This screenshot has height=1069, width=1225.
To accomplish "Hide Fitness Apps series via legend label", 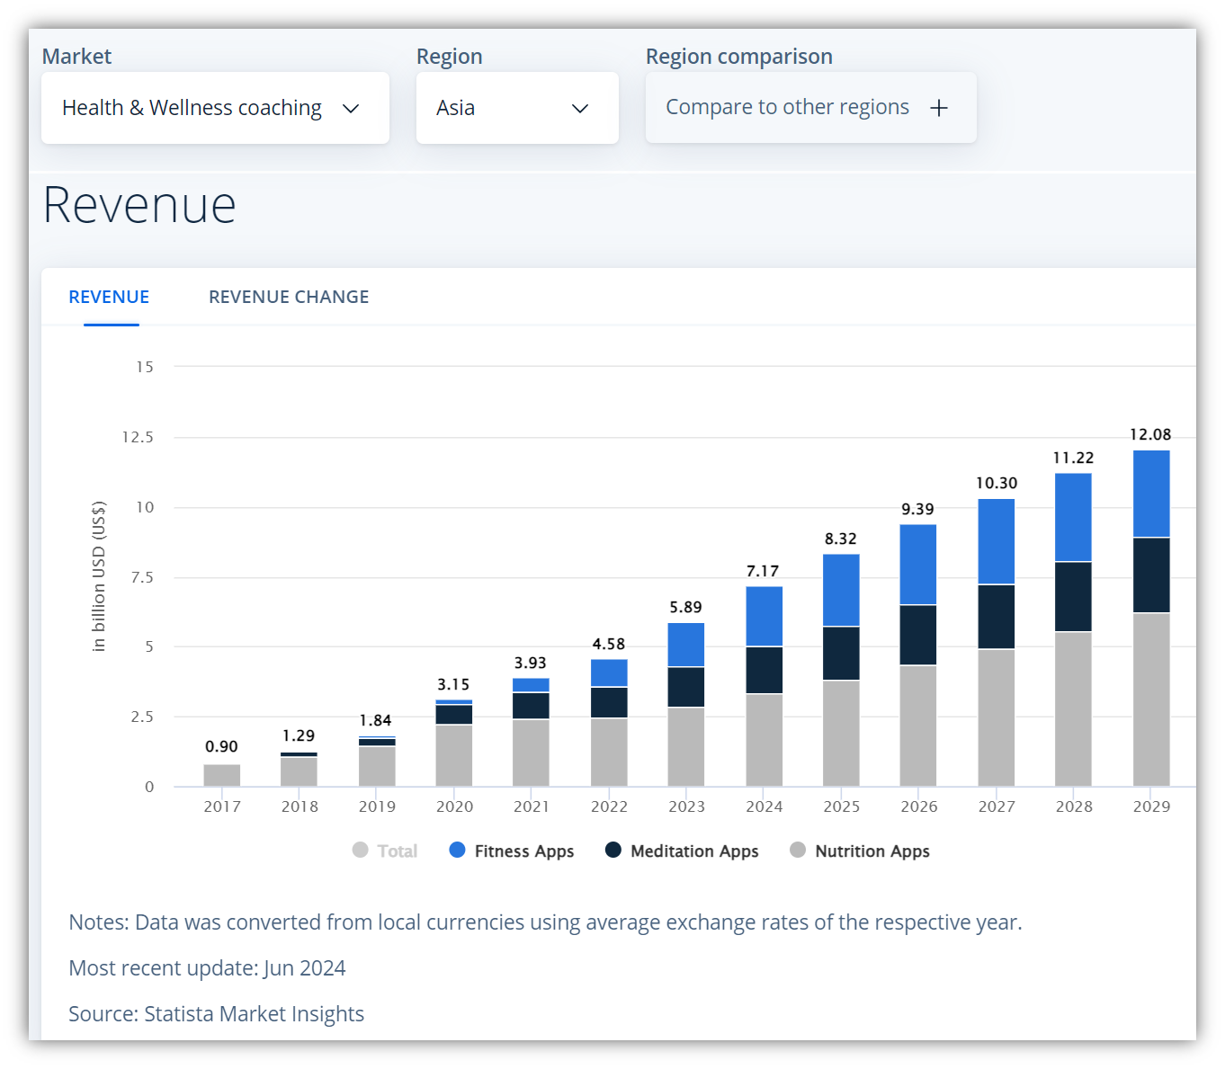I will pos(523,851).
